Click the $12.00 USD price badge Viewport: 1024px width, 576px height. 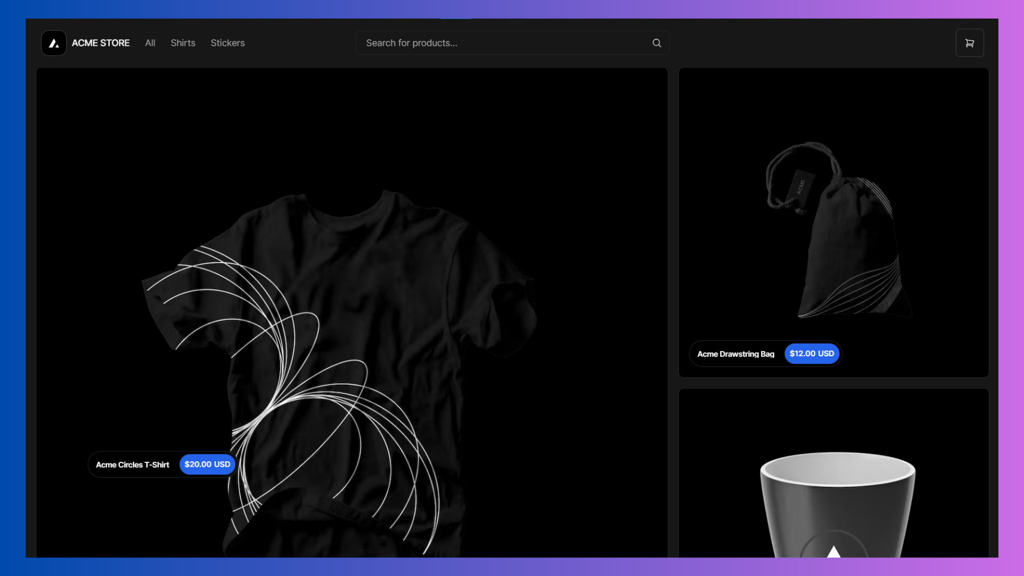point(812,354)
